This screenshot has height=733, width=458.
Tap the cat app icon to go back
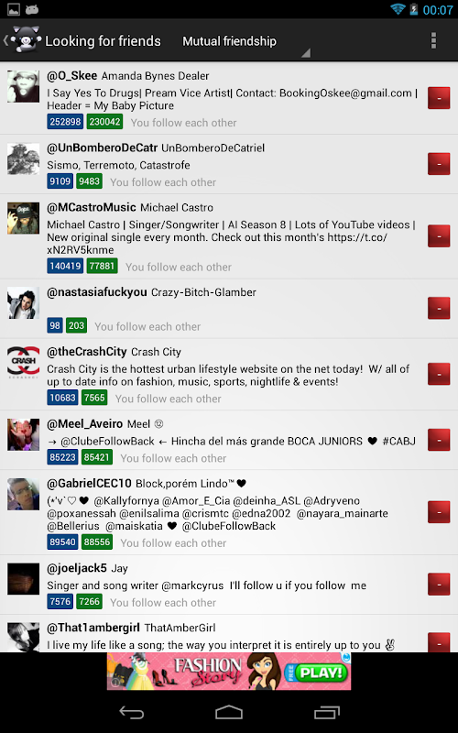click(22, 40)
